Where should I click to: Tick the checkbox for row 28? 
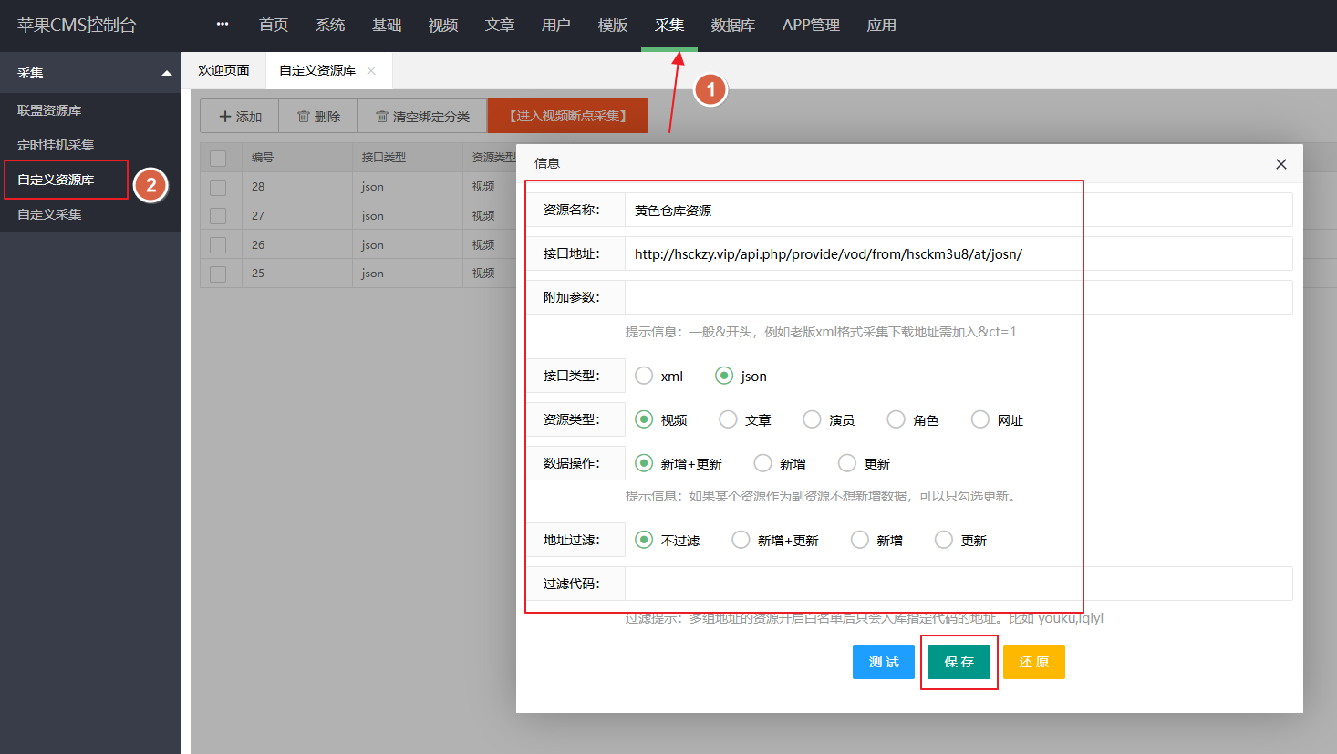[x=218, y=187]
